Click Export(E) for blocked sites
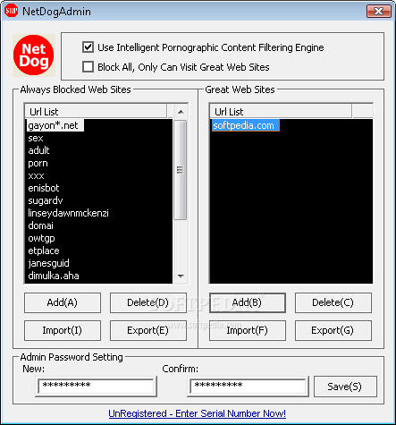The height and width of the screenshot is (425, 396). pyautogui.click(x=148, y=330)
